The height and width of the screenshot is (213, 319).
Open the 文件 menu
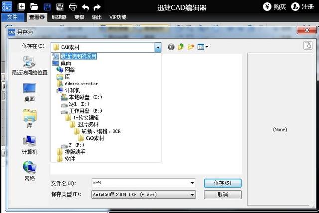click(x=12, y=17)
